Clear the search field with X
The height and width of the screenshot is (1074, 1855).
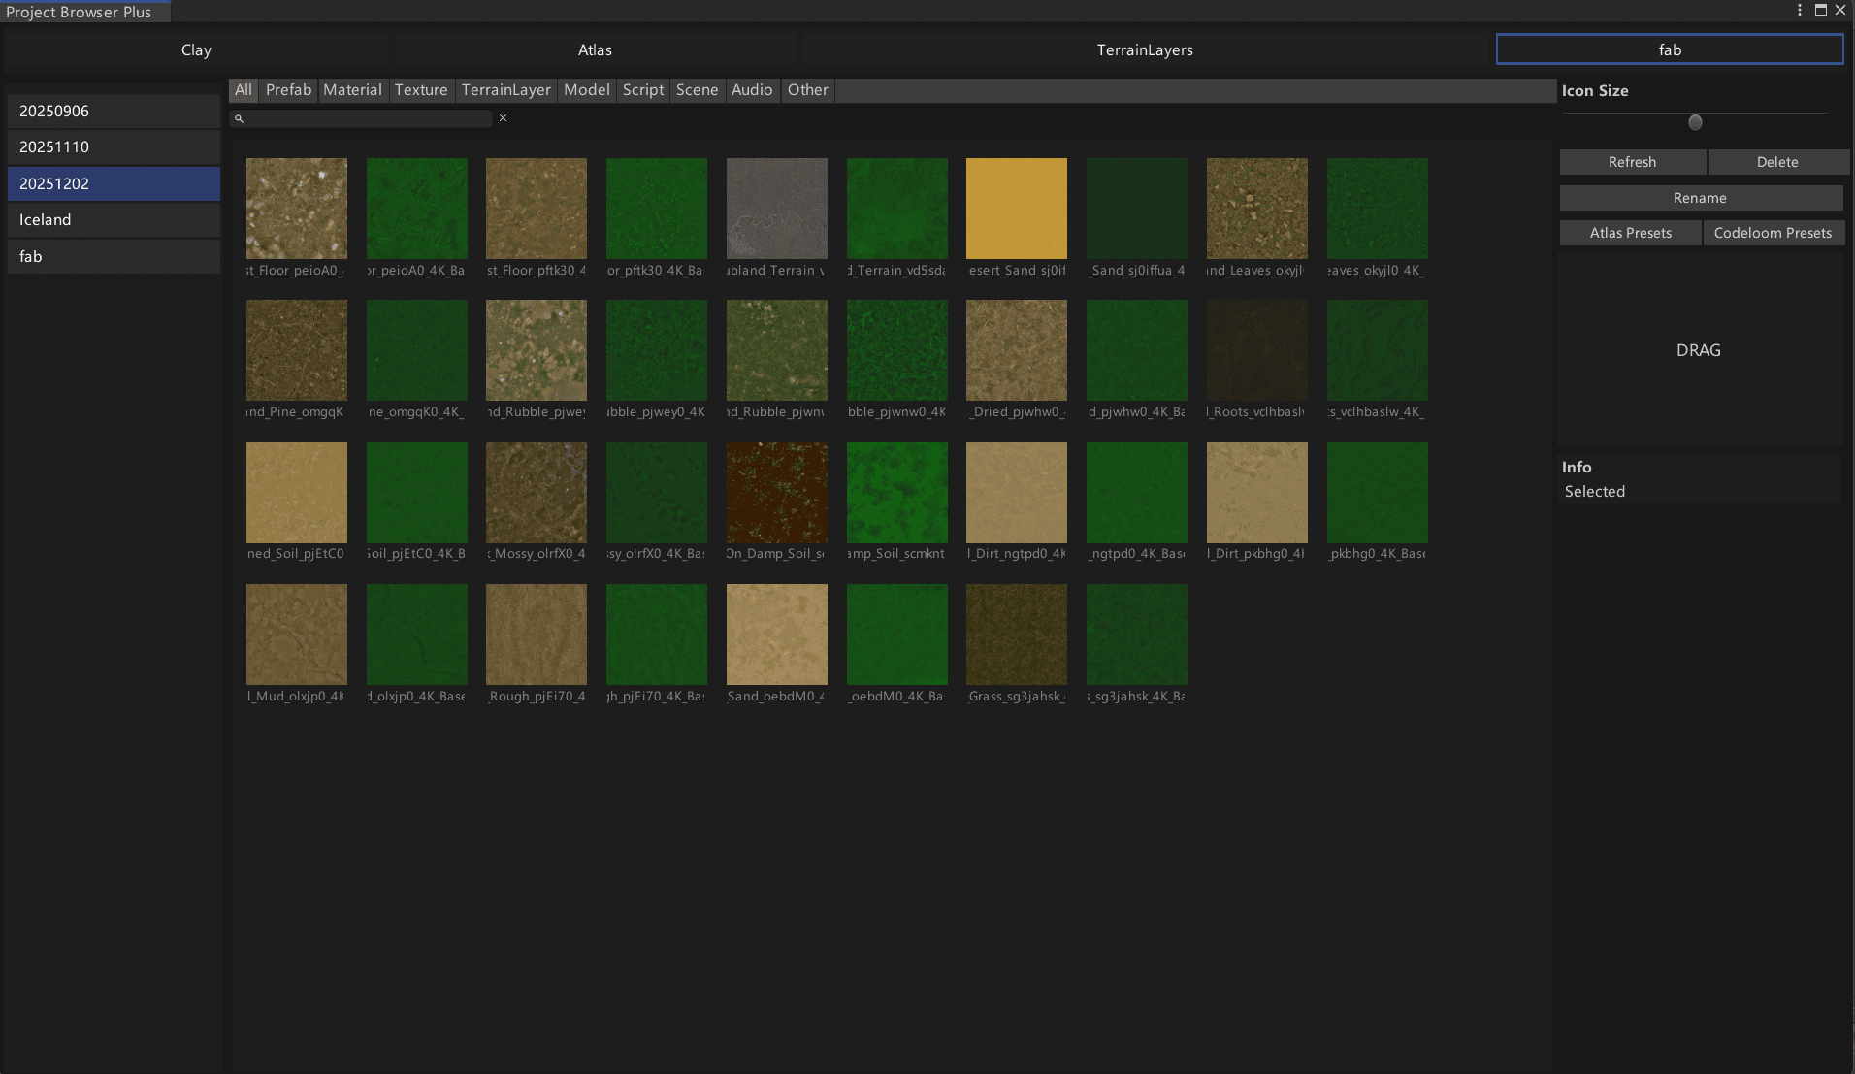(503, 118)
